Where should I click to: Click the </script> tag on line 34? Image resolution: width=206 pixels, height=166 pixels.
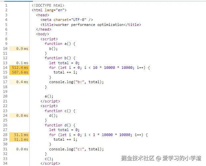(50, 163)
